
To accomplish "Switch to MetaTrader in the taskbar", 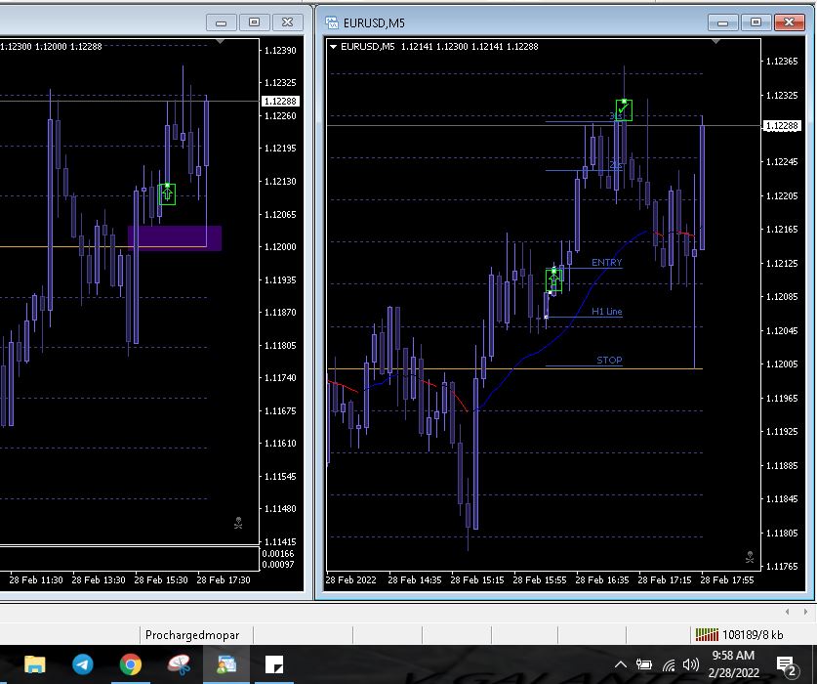I will point(226,664).
